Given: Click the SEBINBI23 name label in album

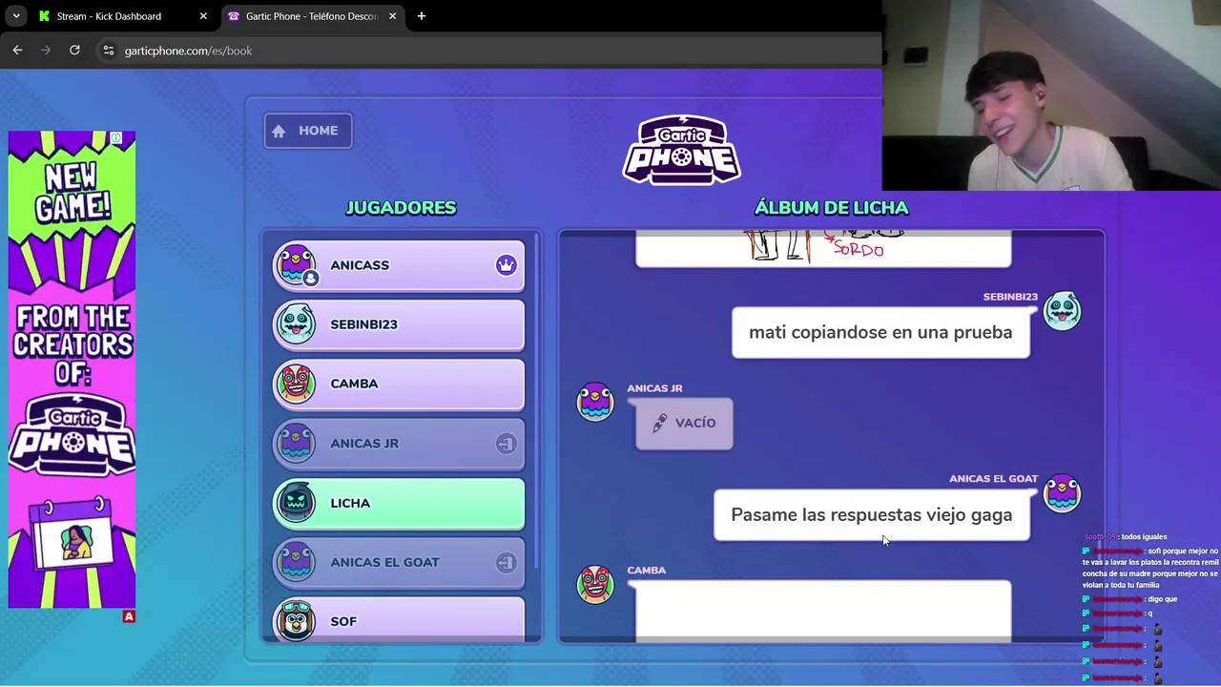Looking at the screenshot, I should coord(1010,297).
